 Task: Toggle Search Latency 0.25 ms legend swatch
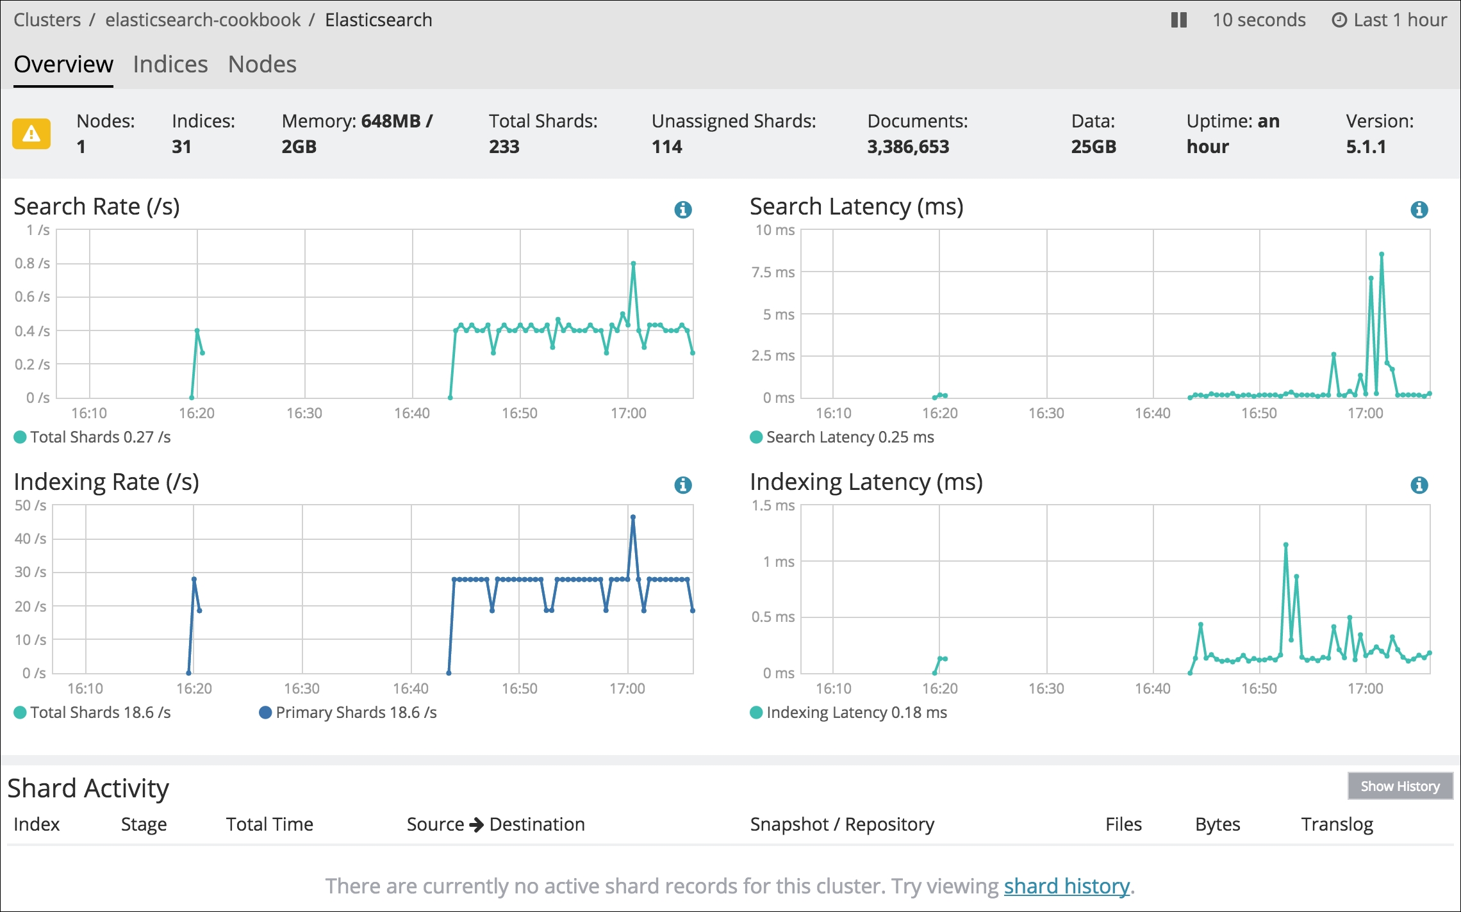pyautogui.click(x=756, y=437)
